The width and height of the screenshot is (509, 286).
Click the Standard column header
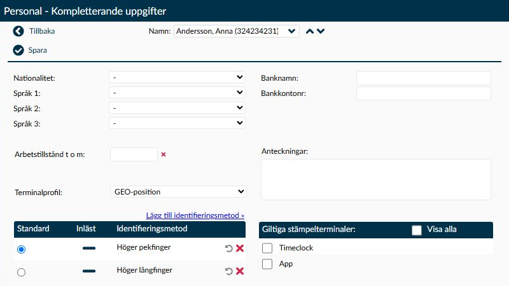pos(33,229)
